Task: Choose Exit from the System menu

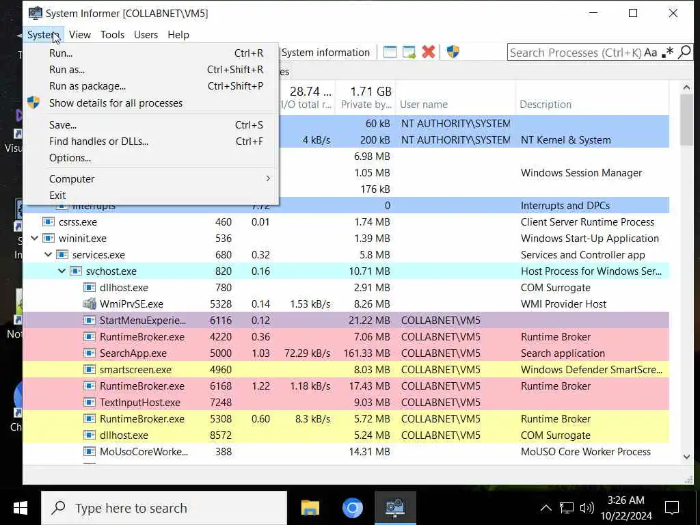Action: (x=151, y=196)
